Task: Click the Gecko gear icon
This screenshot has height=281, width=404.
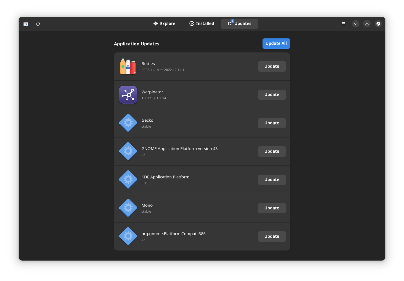Action: [128, 123]
